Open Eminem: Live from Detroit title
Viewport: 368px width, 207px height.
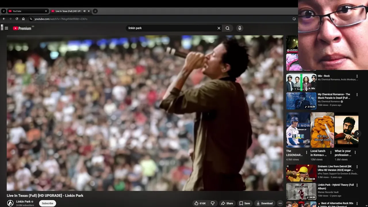335,168
